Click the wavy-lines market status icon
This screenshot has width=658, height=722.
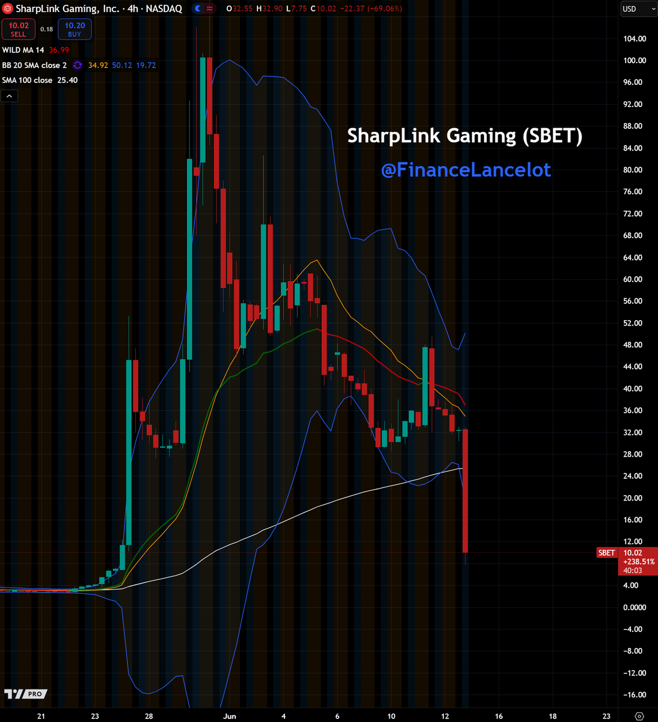click(209, 8)
